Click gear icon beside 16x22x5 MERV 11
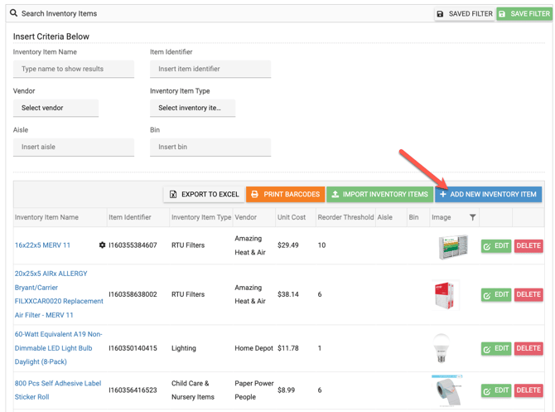555x412 pixels. [x=102, y=245]
